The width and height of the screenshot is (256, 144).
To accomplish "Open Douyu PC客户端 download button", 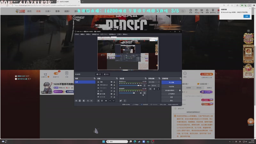I will click(x=206, y=74).
